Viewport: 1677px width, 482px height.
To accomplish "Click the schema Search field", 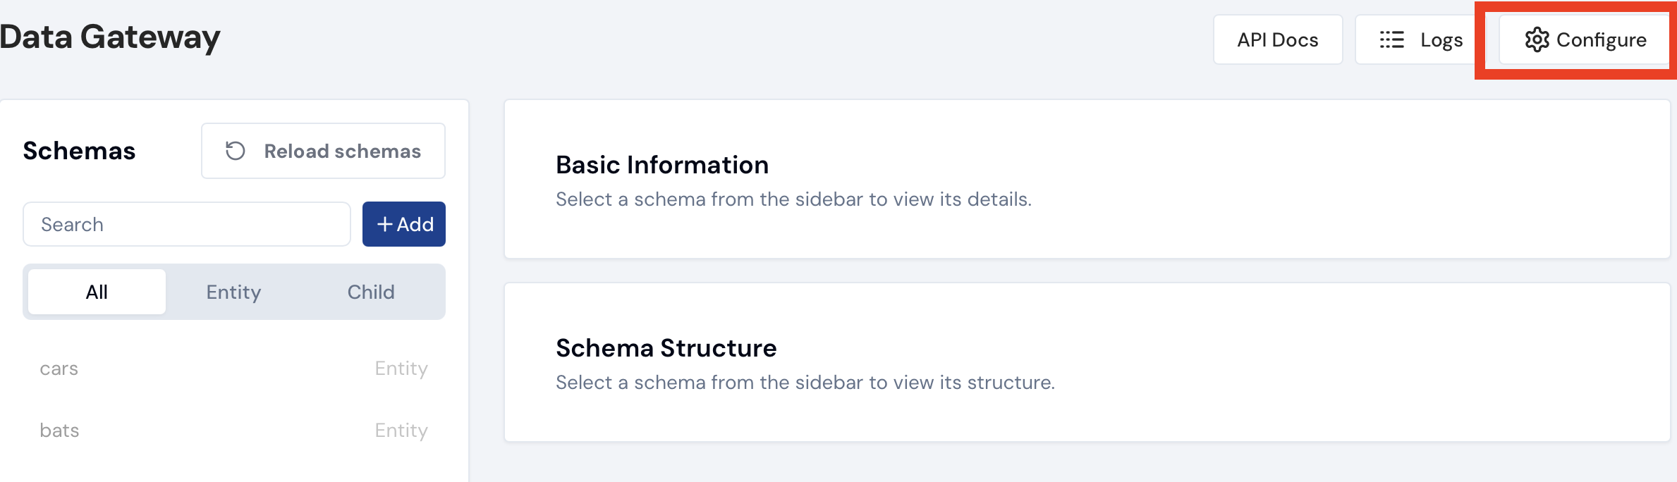I will [x=185, y=223].
